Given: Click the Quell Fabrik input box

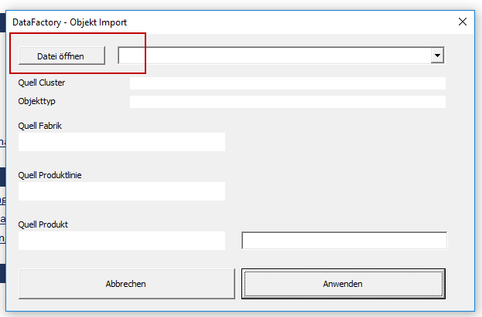Looking at the screenshot, I should [121, 142].
